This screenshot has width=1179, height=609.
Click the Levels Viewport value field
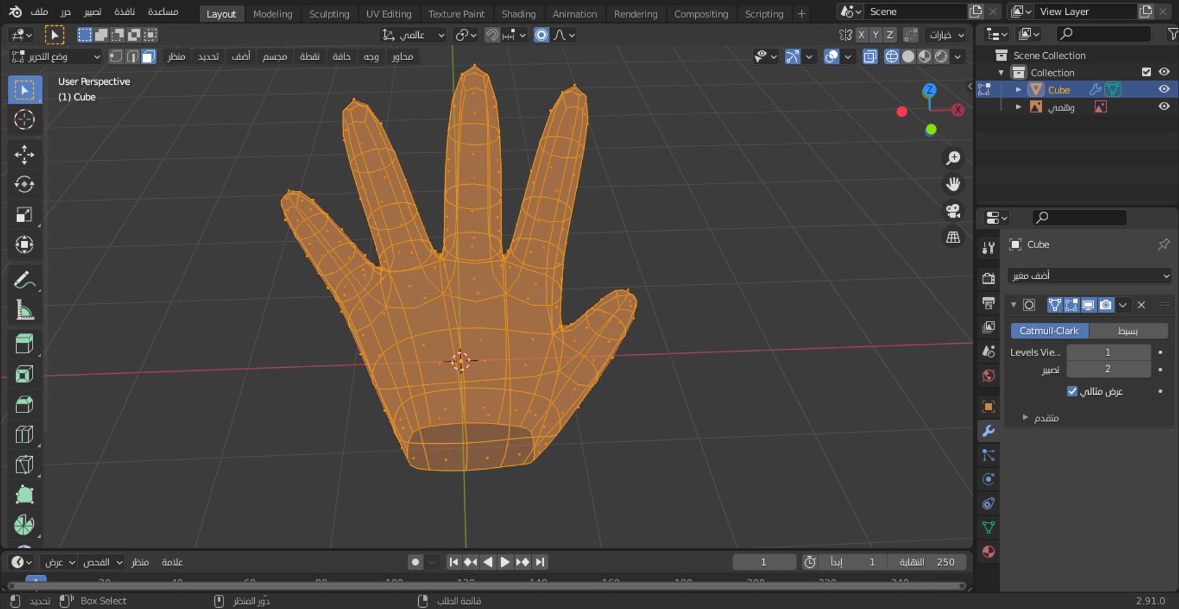(1108, 352)
